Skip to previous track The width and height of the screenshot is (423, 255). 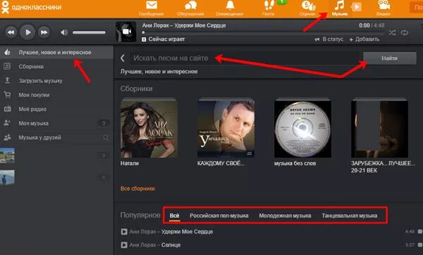(11, 32)
